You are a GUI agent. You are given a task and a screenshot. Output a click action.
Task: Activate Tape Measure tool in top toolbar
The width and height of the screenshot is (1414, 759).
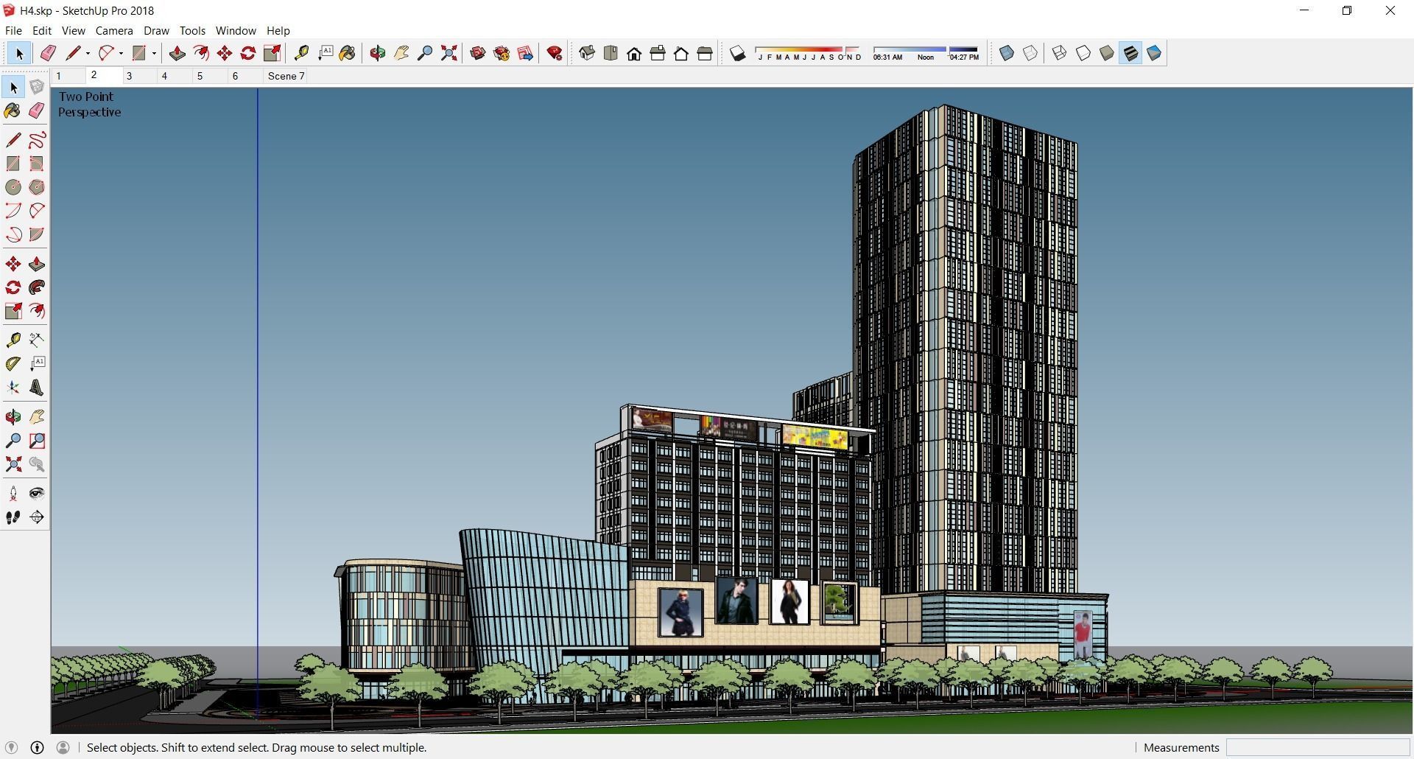point(301,53)
